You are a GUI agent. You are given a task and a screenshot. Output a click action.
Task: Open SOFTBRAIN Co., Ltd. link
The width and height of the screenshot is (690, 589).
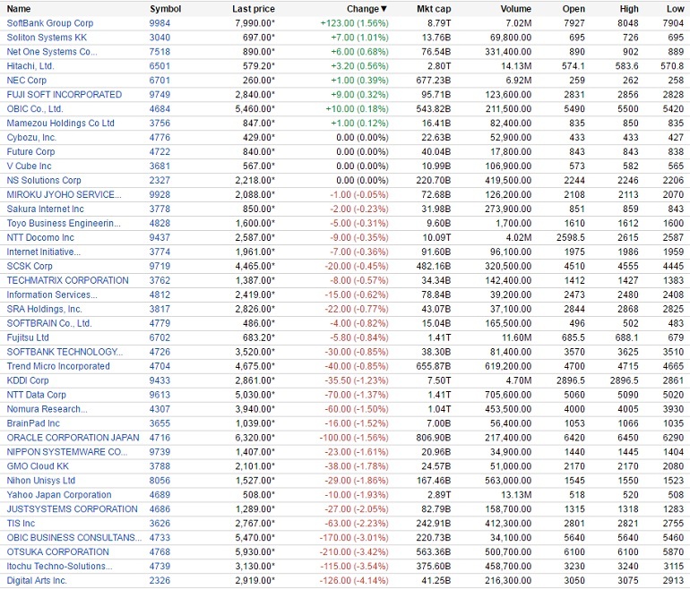click(49, 323)
